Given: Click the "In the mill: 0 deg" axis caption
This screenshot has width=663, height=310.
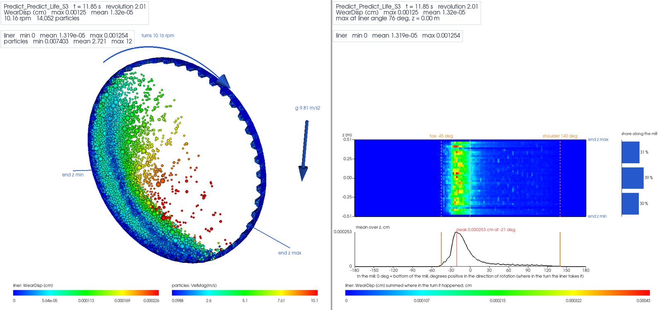Looking at the screenshot, I should tap(470, 276).
